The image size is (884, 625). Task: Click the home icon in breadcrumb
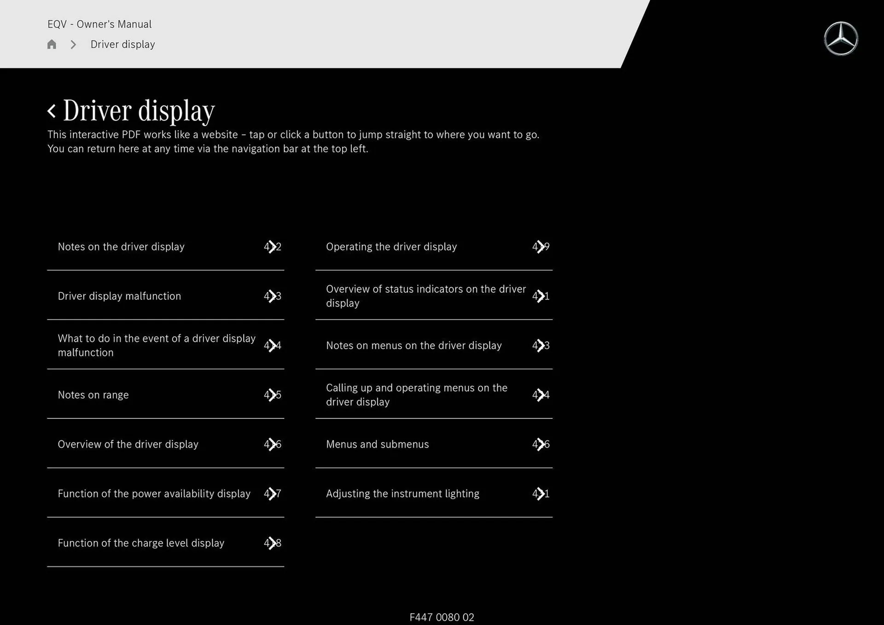(52, 44)
